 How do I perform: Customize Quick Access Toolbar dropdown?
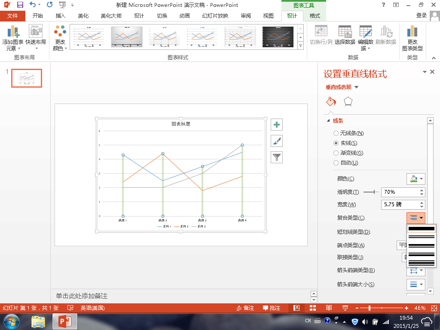pos(72,5)
